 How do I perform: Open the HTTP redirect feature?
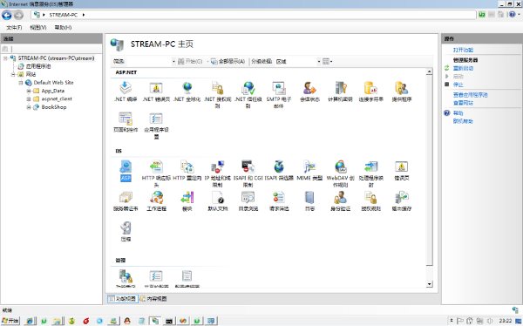187,171
